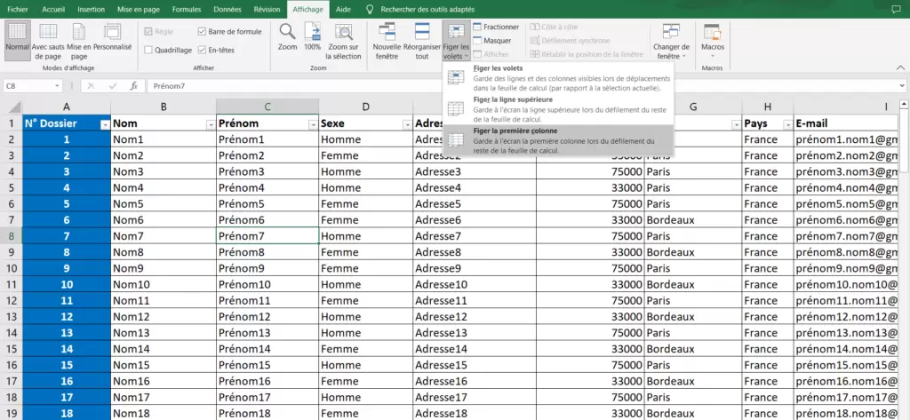Select N° Dossier cell with value 15

(x=67, y=366)
